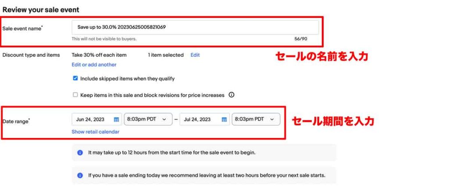Uncheck Include skipped items when they qualify
Screen dimensions: 449x194
[75, 78]
